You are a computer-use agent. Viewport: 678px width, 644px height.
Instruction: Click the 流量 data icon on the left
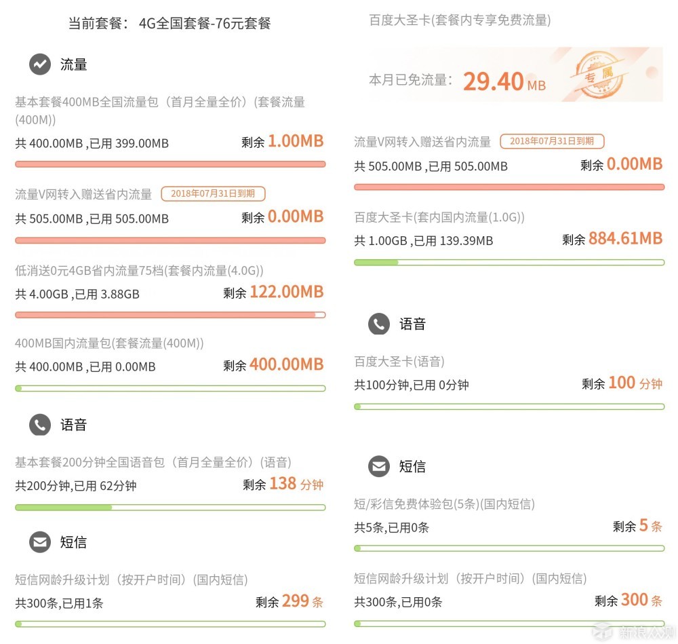pyautogui.click(x=40, y=64)
